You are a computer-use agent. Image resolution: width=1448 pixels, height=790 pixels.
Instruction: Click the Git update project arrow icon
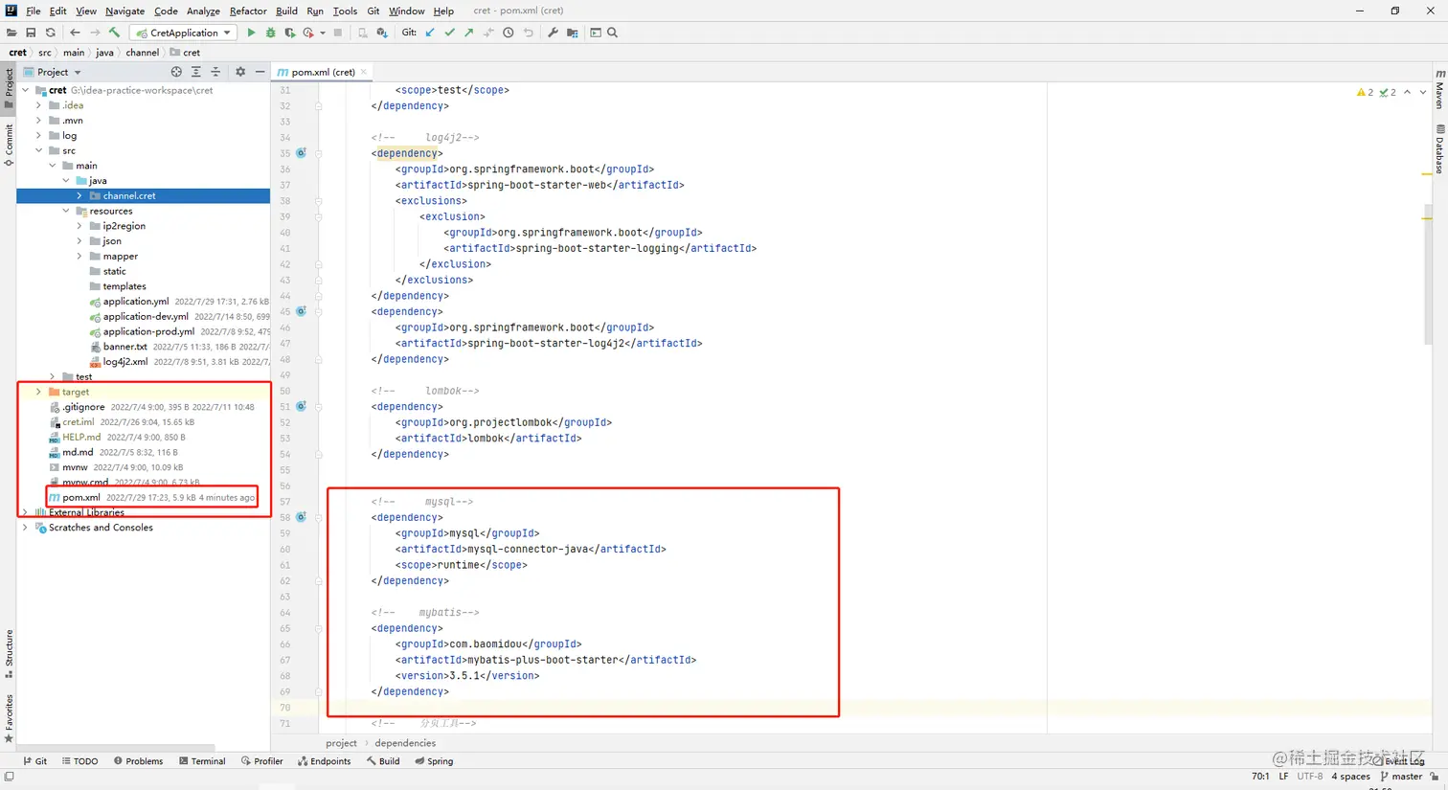pyautogui.click(x=430, y=33)
